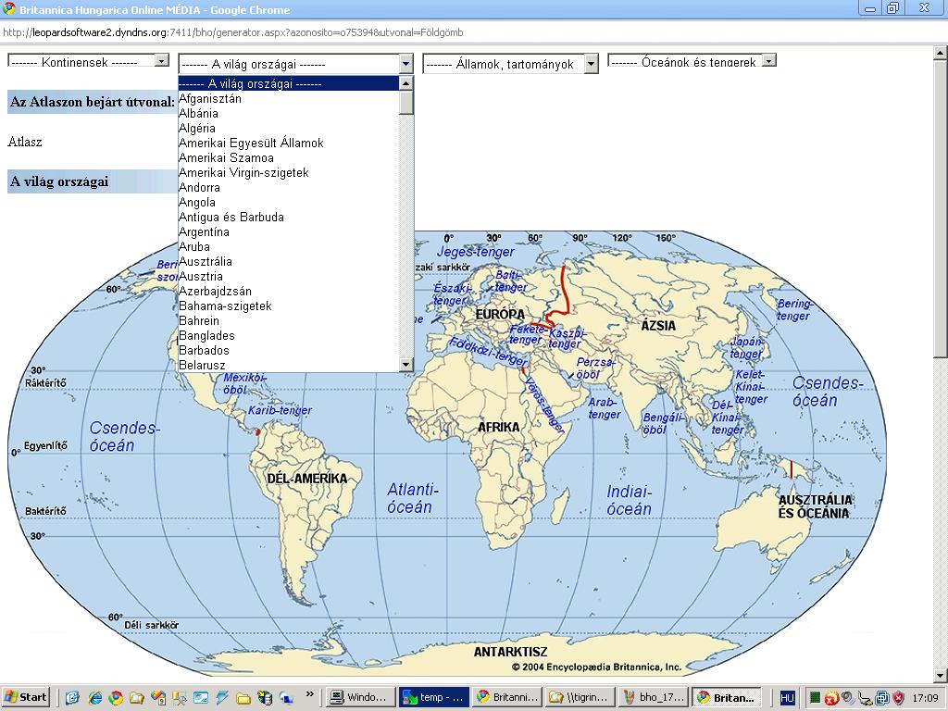Choose Barbados from the list
Viewport: 948px width, 711px height.
(x=289, y=350)
